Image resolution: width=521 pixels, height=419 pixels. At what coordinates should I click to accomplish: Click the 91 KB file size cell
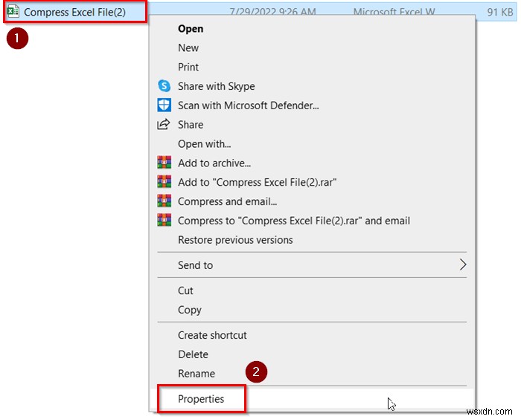(x=500, y=13)
